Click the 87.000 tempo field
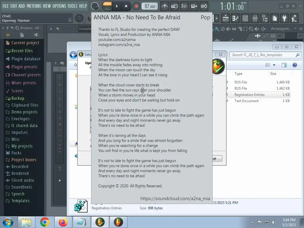 point(150,6)
